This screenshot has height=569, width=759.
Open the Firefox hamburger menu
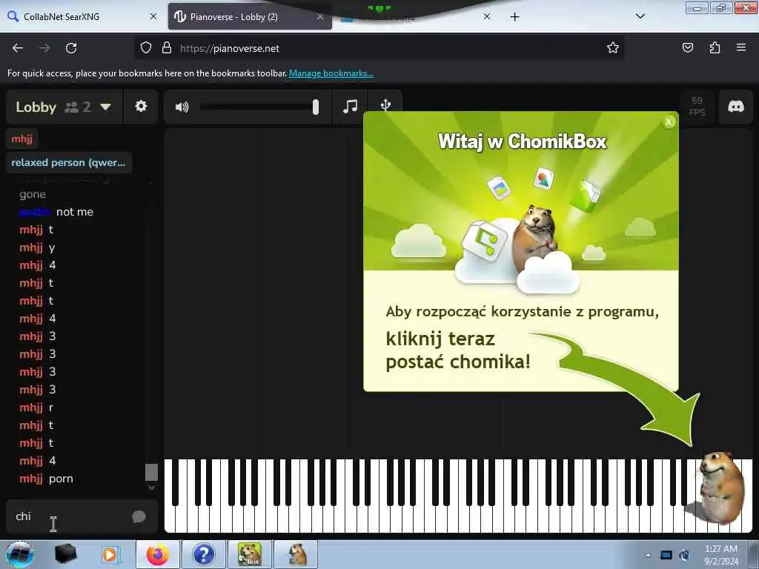(741, 47)
